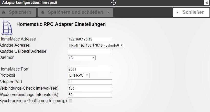The image size is (210, 112).
Task: Open the Adapter Adresse dropdown
Action: pyautogui.click(x=96, y=46)
